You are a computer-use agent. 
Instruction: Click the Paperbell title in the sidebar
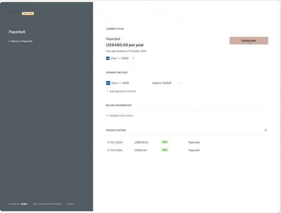17,32
